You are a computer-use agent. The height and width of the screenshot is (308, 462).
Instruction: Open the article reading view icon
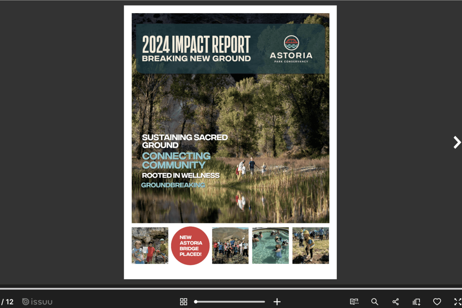coord(354,302)
